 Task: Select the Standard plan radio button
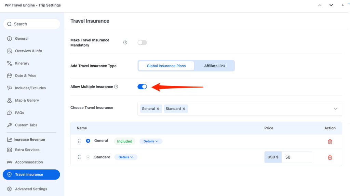click(88, 157)
